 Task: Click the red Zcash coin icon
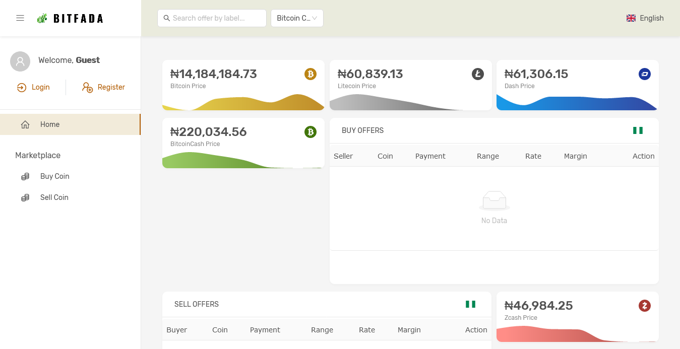tap(644, 306)
